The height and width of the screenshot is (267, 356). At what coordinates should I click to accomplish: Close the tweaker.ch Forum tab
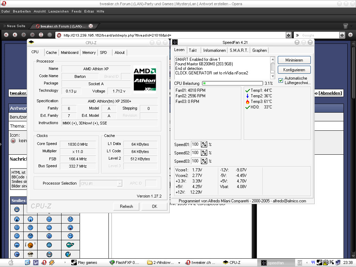point(91,26)
